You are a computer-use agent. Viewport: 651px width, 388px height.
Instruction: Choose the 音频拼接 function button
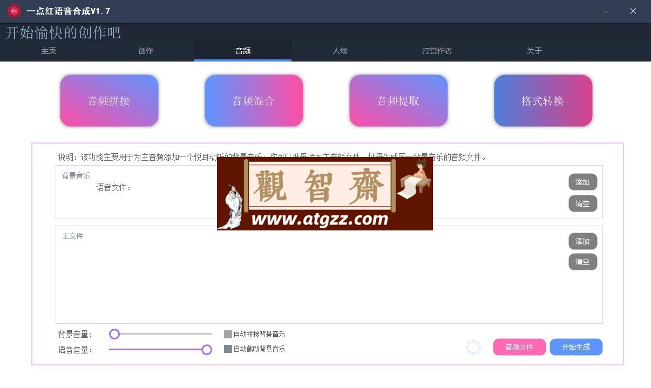[109, 101]
